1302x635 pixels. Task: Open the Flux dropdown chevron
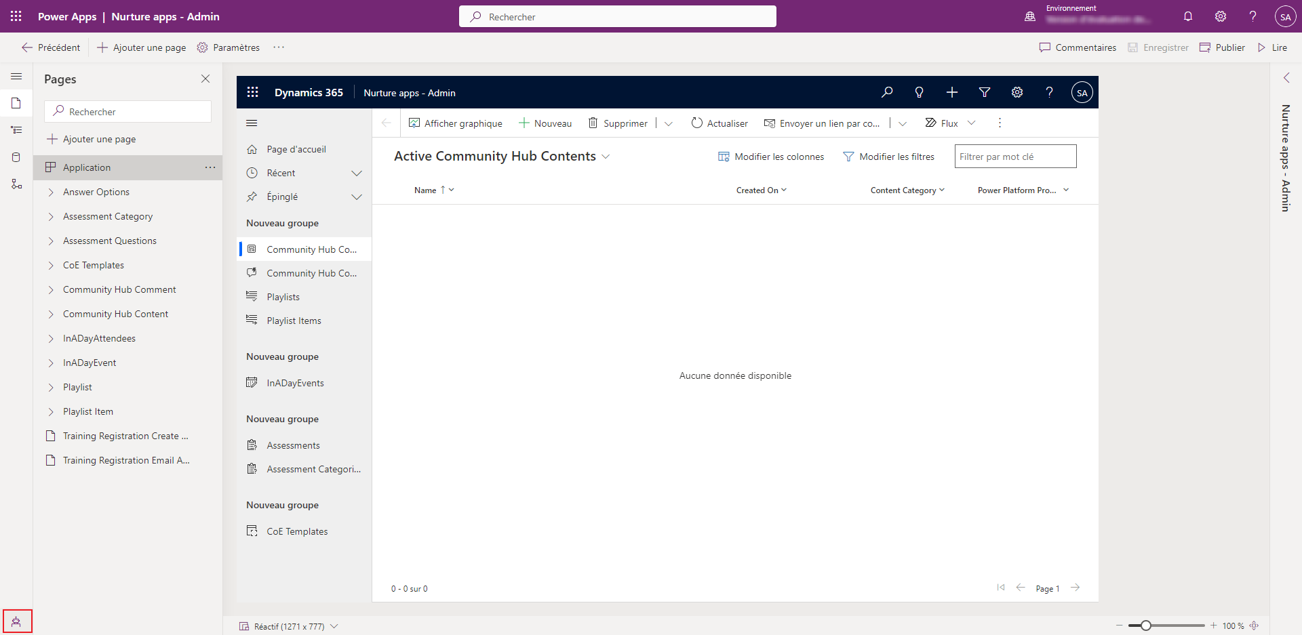pos(972,123)
